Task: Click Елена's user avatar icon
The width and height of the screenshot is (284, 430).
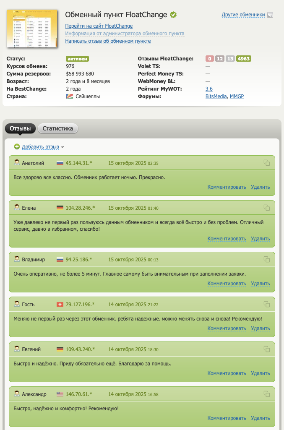Action: click(17, 208)
